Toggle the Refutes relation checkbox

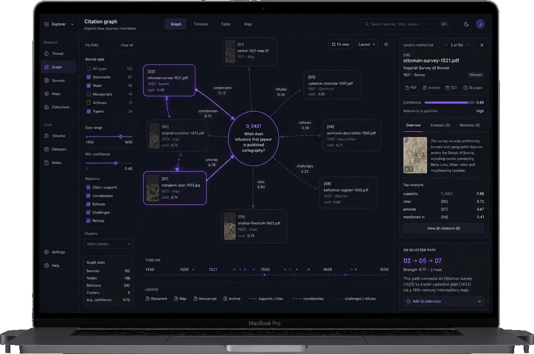pos(88,221)
